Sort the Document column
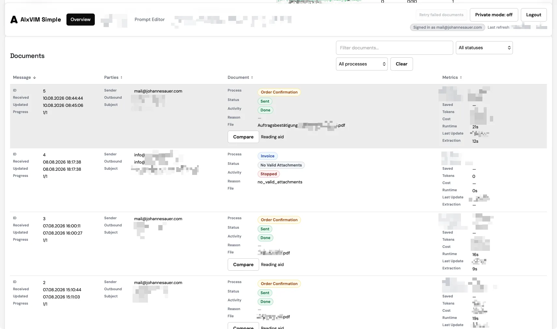This screenshot has width=557, height=329. coord(252,78)
